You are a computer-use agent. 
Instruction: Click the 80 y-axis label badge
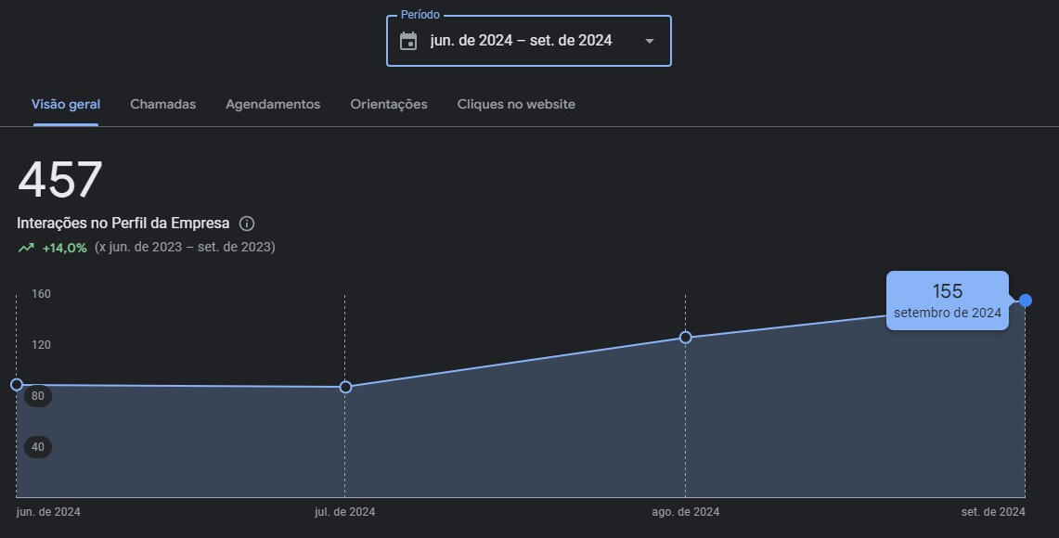(38, 396)
